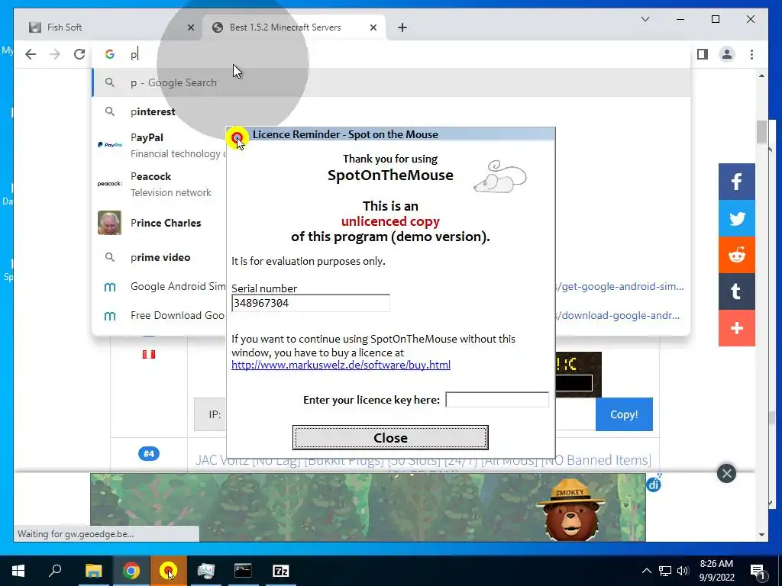The image size is (782, 586).
Task: Open the taskbar clock showing 8:26 AM
Action: click(x=716, y=571)
